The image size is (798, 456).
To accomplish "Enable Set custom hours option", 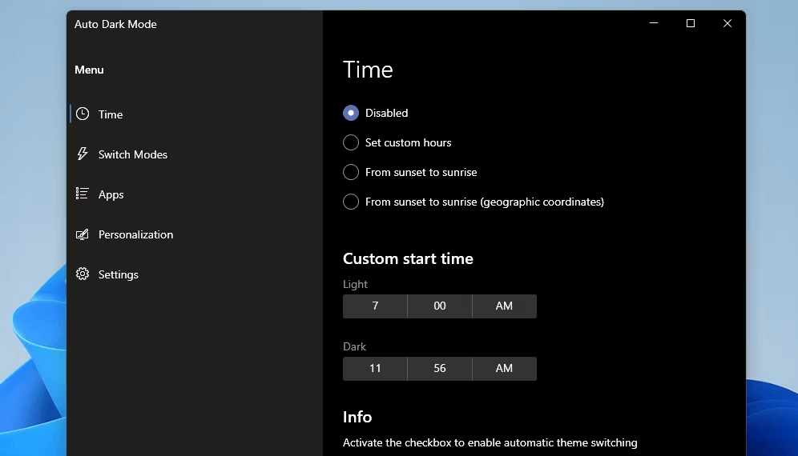I will (351, 142).
